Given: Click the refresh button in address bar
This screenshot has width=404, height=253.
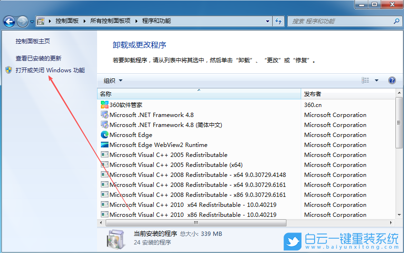Looking at the screenshot, I should (x=278, y=21).
